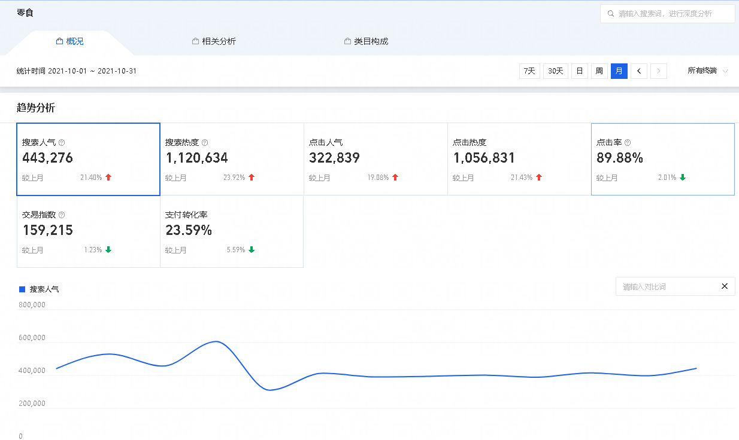Click help icon next to 交易指数
This screenshot has width=739, height=440.
coord(62,215)
